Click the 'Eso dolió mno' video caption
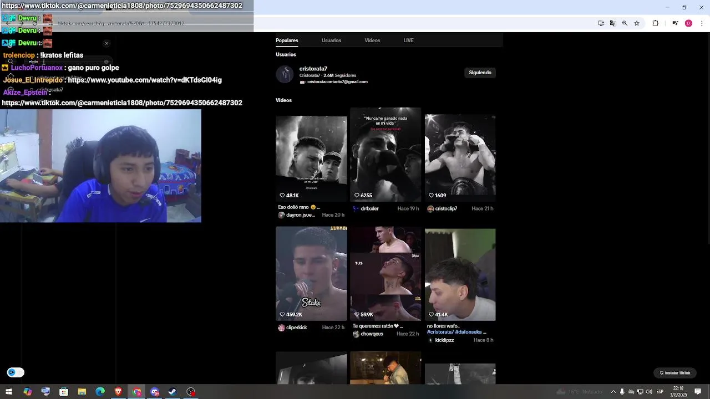This screenshot has height=399, width=710. pyautogui.click(x=298, y=207)
